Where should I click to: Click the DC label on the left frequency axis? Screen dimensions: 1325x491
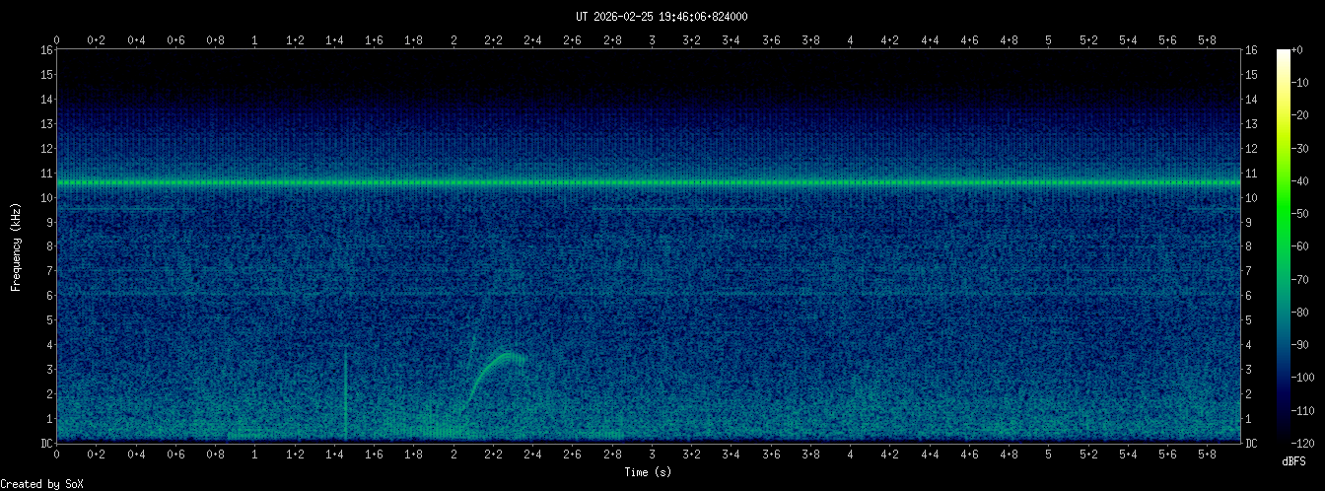pos(46,444)
